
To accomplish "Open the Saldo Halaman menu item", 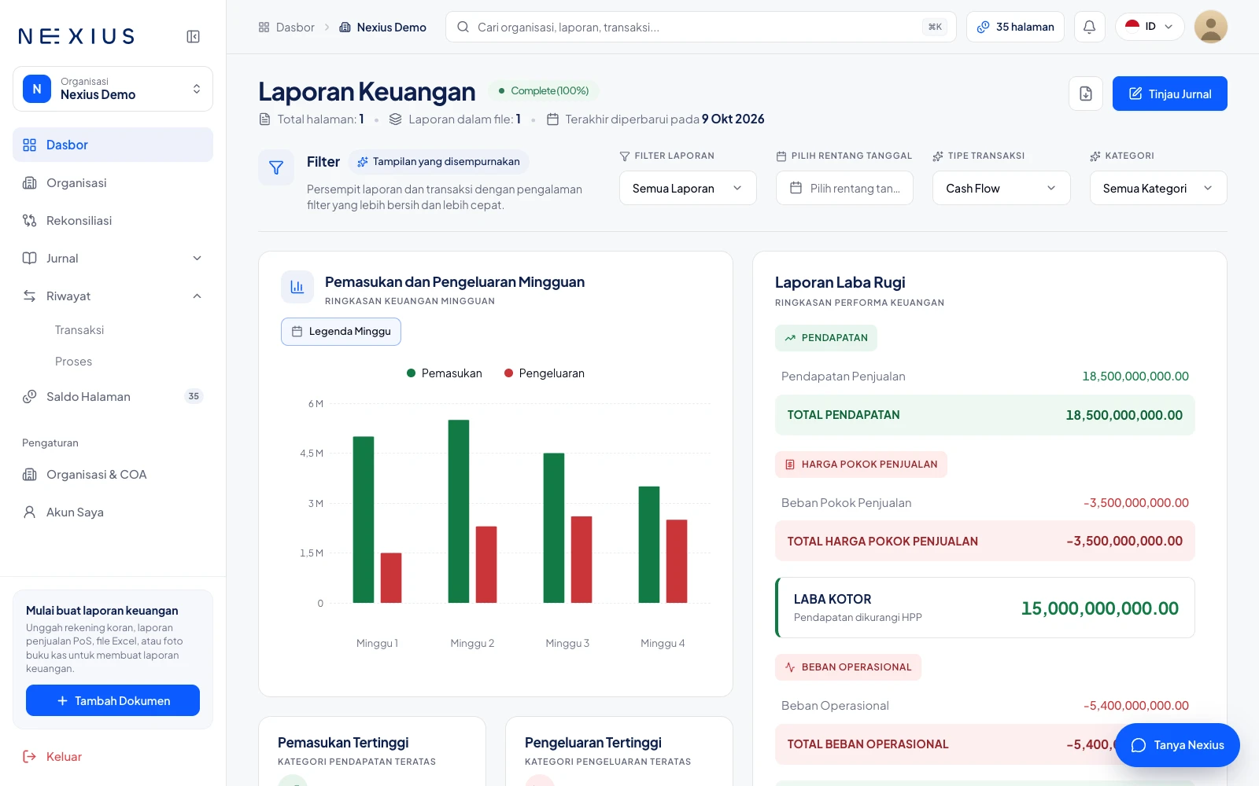I will [x=113, y=397].
